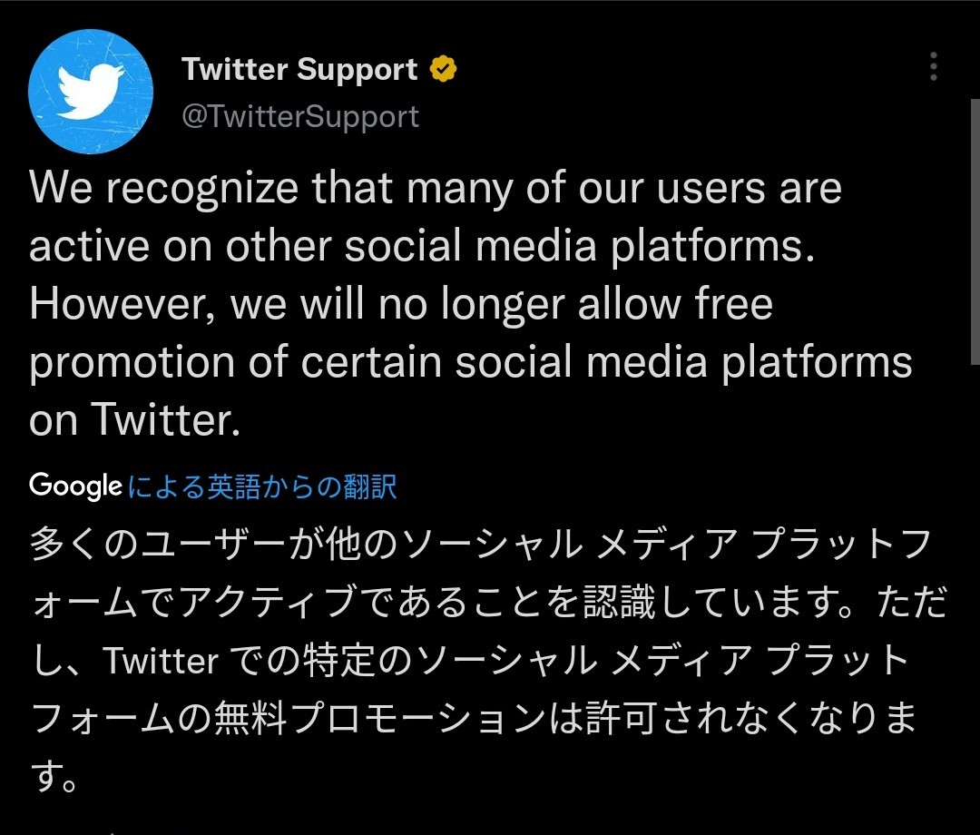Click the line "active on other social media platforms"

click(x=422, y=247)
